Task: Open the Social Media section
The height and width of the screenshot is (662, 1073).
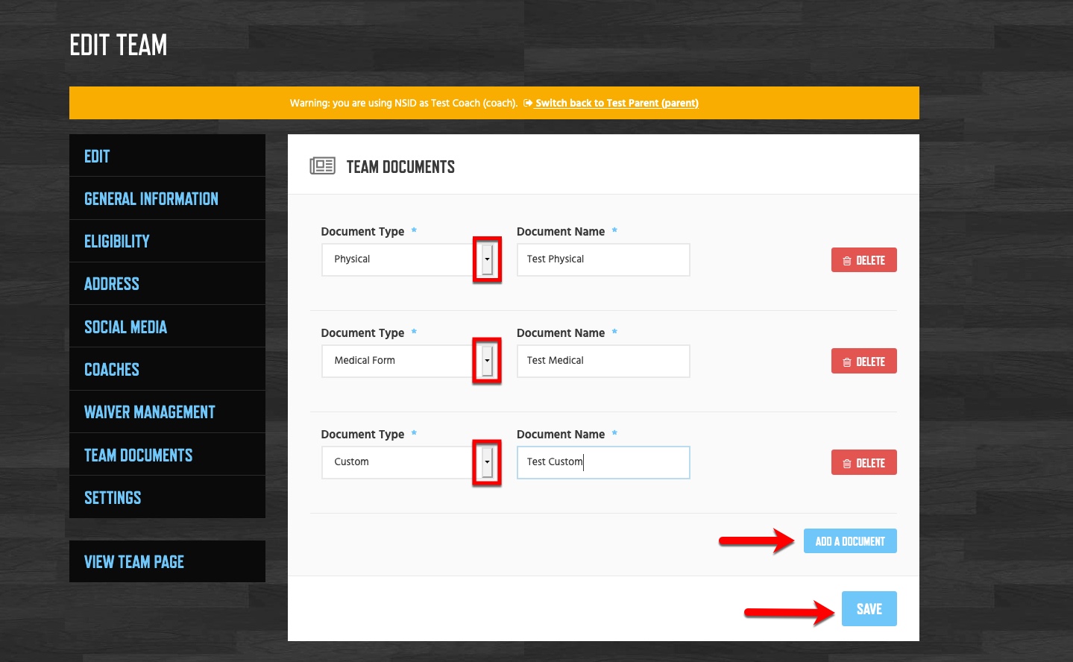Action: [x=167, y=327]
